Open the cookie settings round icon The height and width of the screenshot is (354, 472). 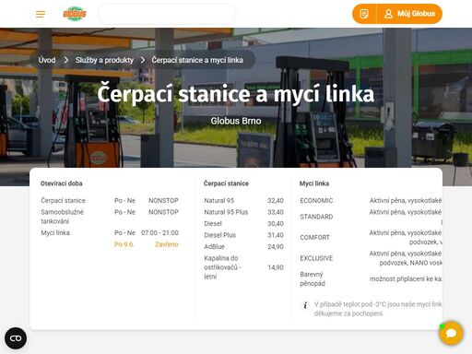16,338
